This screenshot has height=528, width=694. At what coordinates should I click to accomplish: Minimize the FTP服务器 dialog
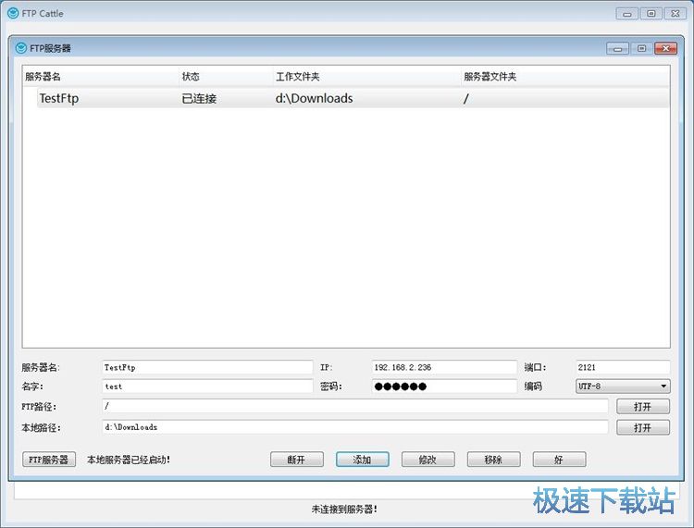tap(618, 48)
